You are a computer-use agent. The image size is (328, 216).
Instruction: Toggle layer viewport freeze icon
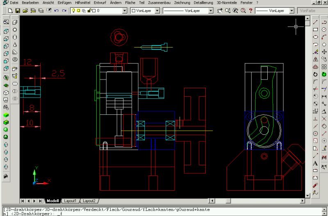pyautogui.click(x=84, y=11)
